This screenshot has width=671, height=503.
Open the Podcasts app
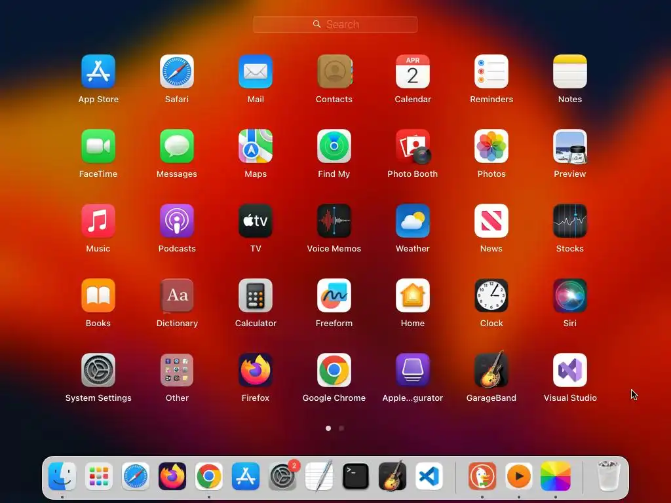[177, 221]
